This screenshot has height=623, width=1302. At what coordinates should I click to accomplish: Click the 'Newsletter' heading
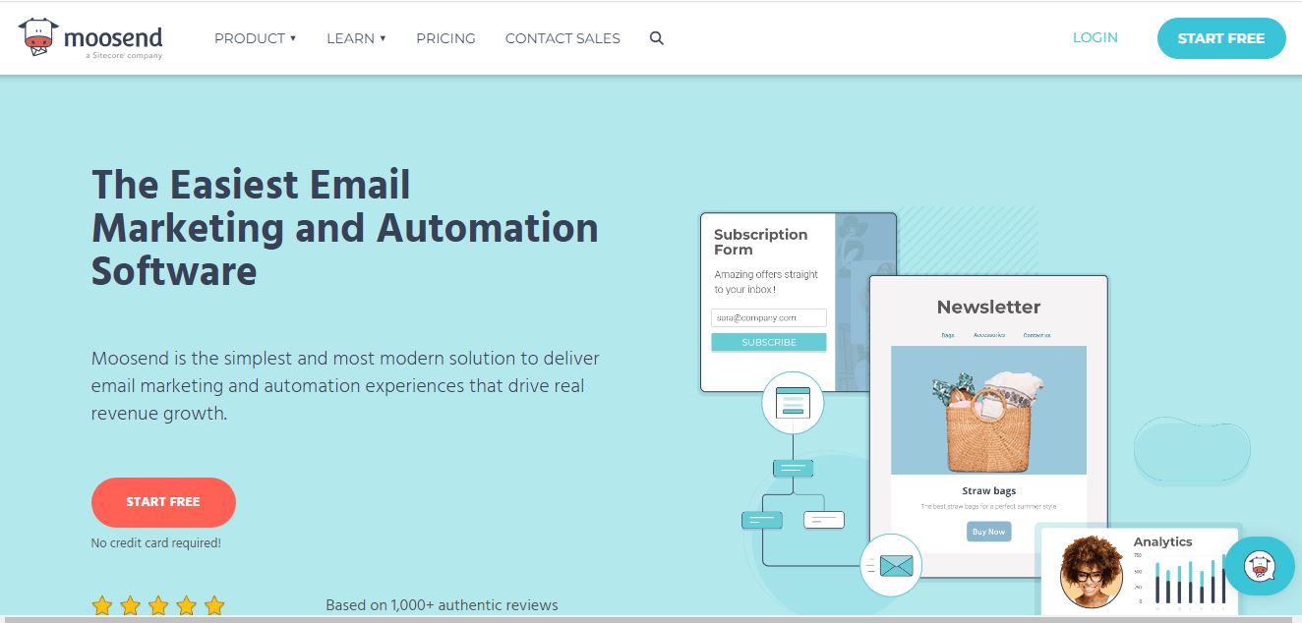(x=988, y=307)
